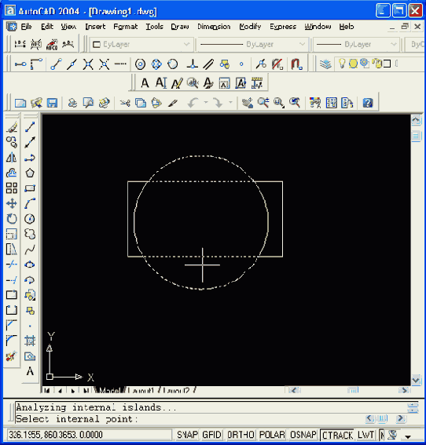Open the Draw menu
The image size is (426, 445).
point(180,27)
